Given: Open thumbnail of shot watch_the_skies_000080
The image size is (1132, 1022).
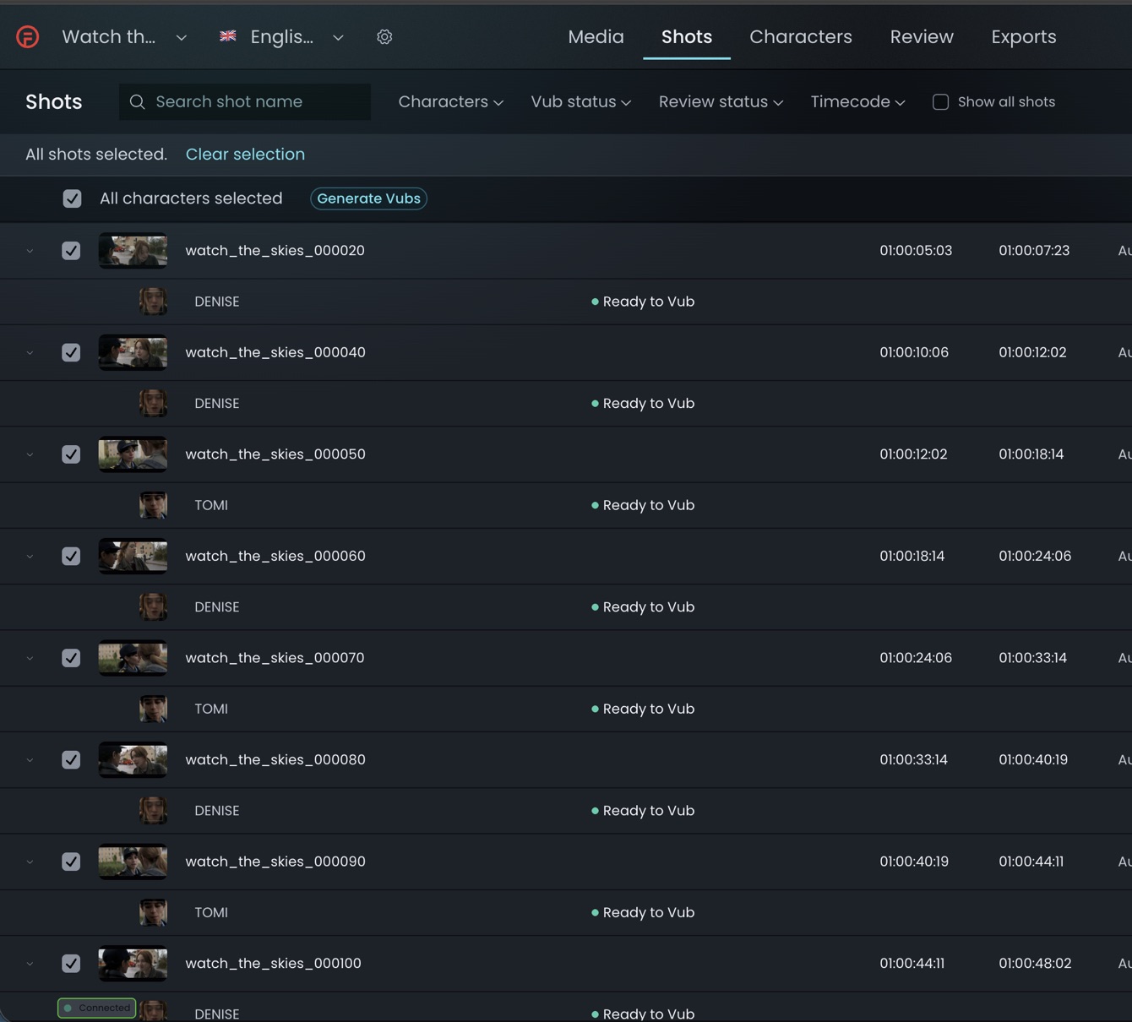Looking at the screenshot, I should tap(133, 759).
